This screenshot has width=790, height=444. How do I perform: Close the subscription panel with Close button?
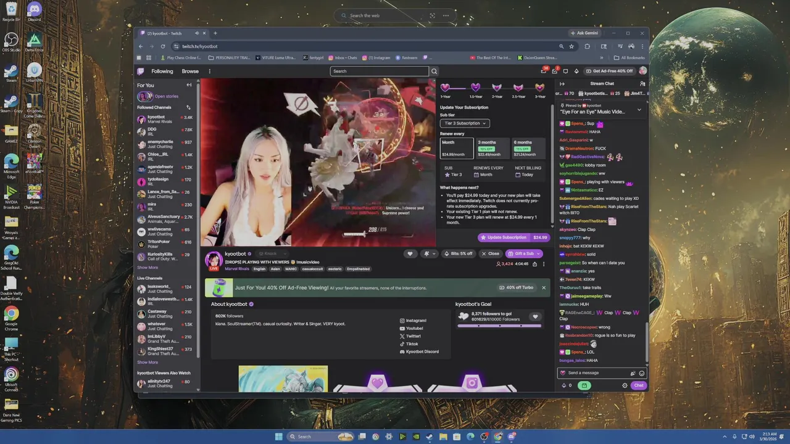click(x=491, y=253)
